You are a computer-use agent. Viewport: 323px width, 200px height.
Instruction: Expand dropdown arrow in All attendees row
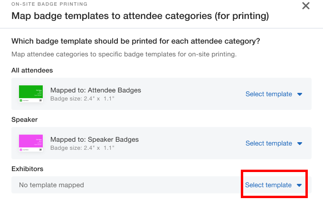[300, 94]
